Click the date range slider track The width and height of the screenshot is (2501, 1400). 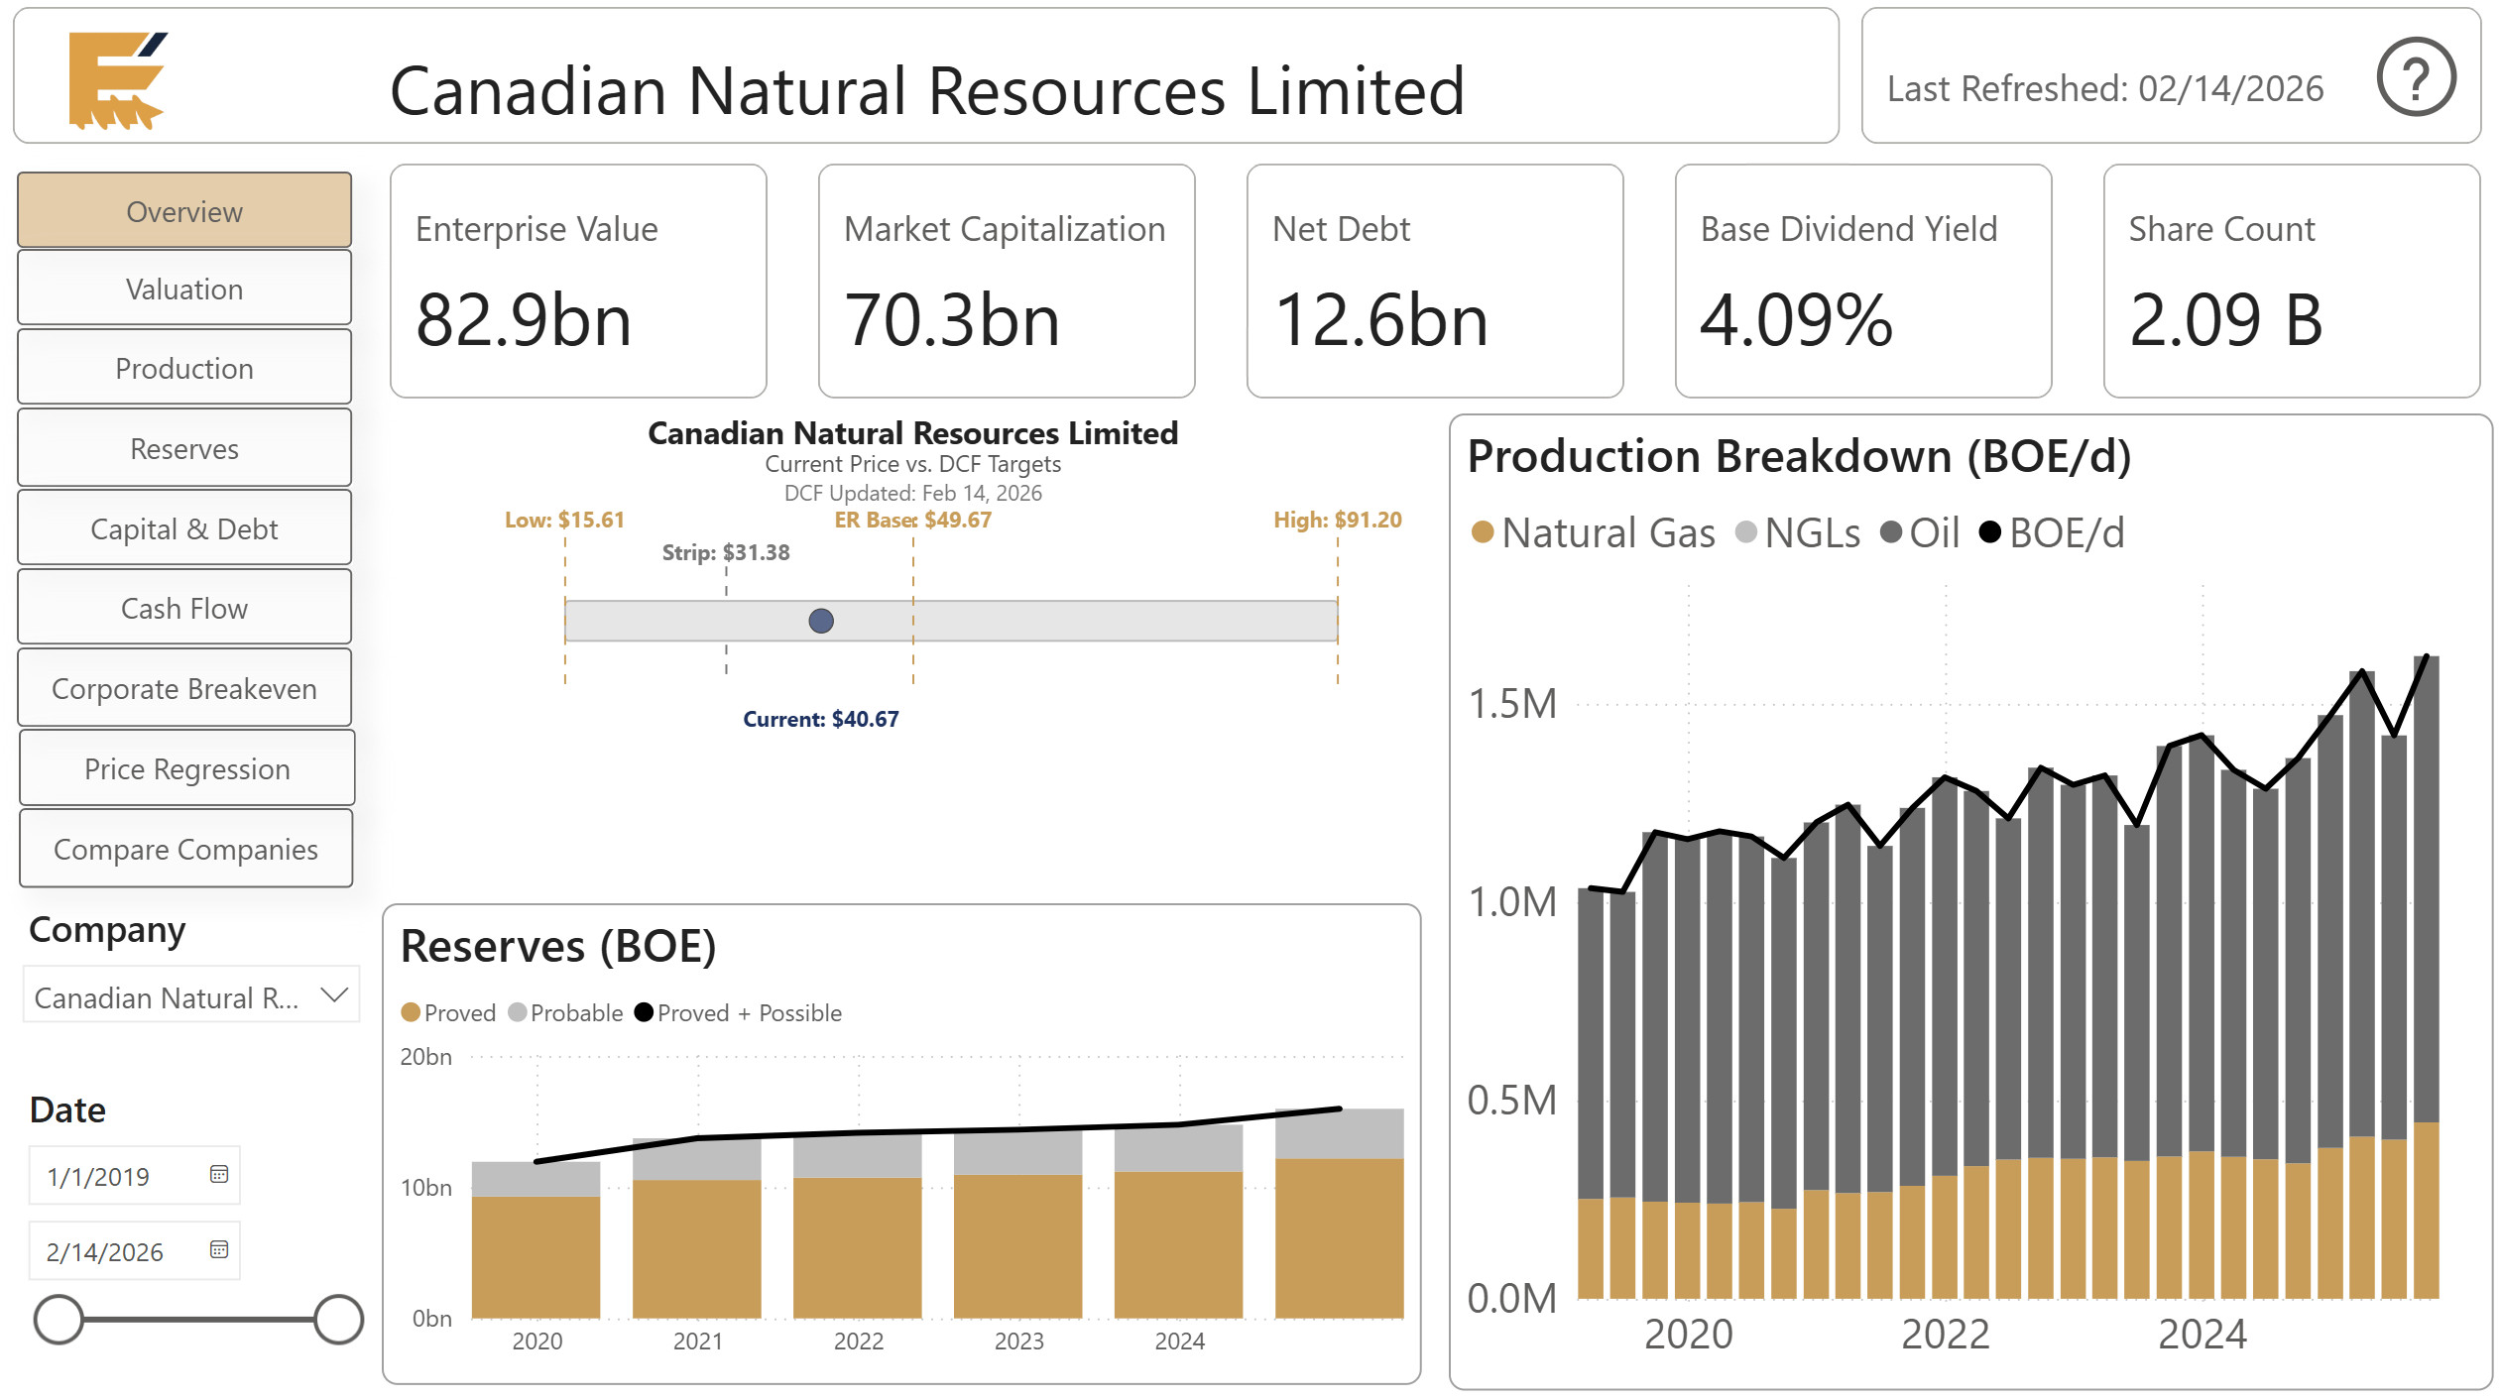(x=198, y=1320)
